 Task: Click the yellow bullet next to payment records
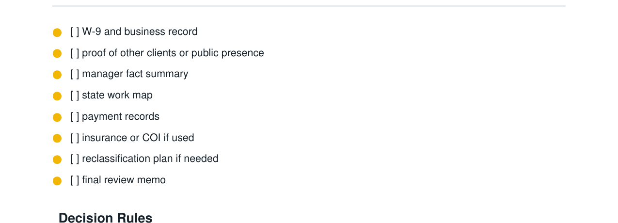click(x=57, y=117)
